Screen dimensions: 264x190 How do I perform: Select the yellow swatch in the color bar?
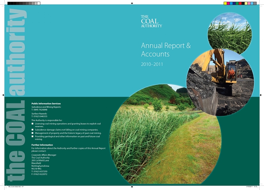pos(225,3)
